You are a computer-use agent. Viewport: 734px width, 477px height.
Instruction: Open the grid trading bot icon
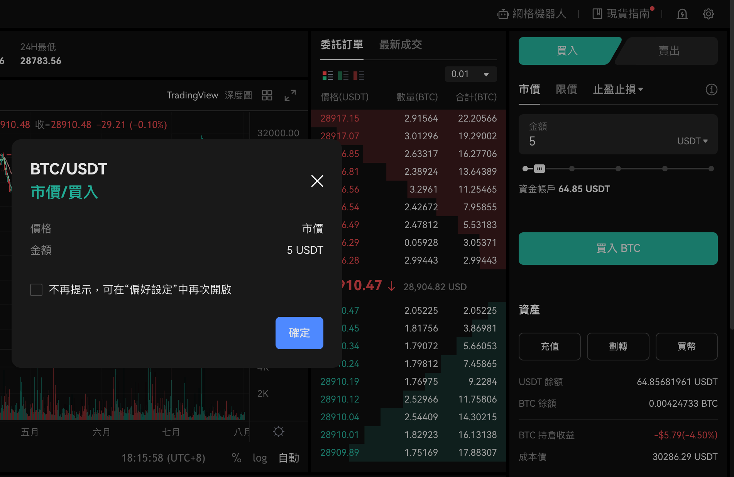tap(503, 14)
